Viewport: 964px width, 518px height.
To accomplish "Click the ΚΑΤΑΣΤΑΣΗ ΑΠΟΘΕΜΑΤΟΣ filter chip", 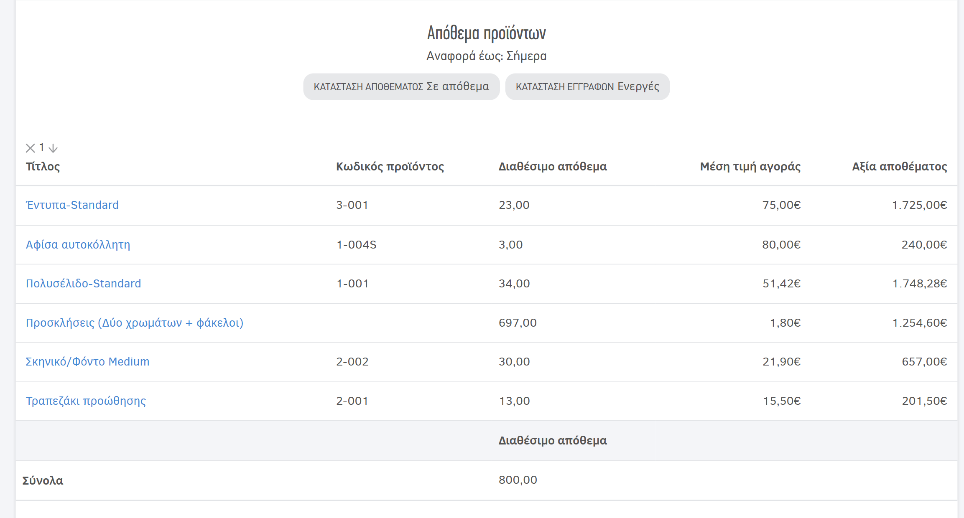I will [x=401, y=86].
